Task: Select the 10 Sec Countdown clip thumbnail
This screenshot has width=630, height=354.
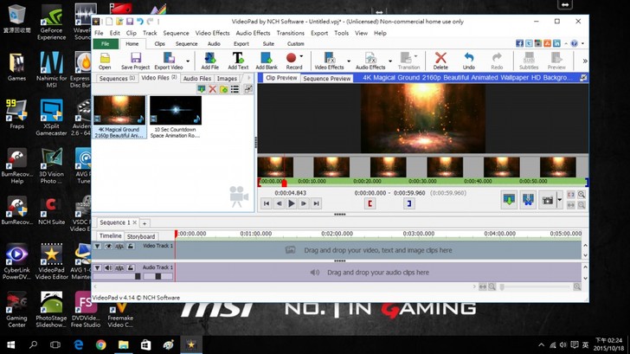Action: point(175,112)
